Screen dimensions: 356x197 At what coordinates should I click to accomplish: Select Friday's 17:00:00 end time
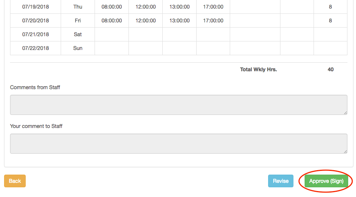213,21
